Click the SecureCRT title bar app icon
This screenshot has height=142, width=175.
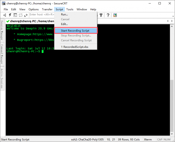point(4,3)
